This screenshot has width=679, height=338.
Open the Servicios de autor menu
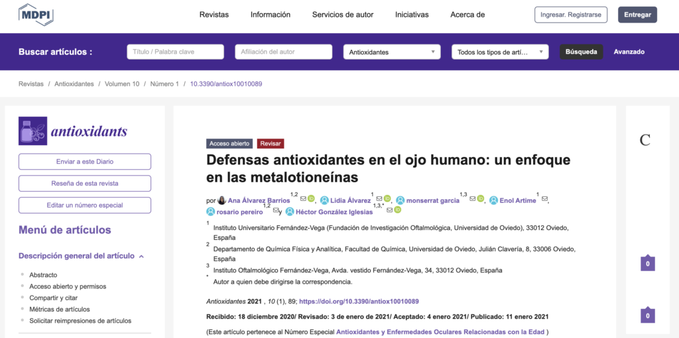tap(343, 15)
